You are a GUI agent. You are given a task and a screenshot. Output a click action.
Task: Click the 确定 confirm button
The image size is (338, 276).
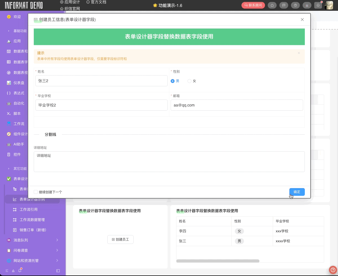click(x=297, y=192)
